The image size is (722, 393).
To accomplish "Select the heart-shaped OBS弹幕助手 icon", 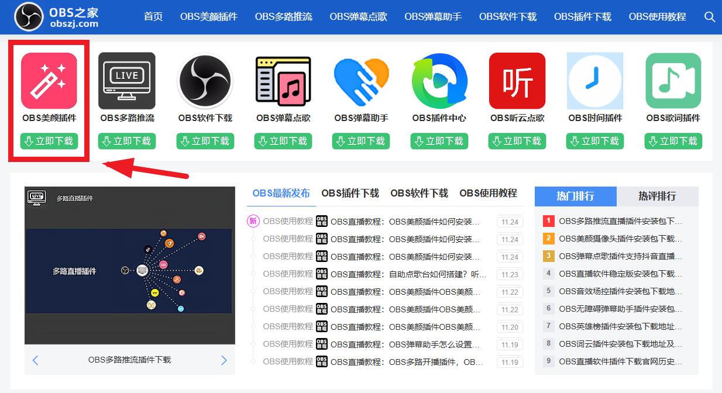I will coord(361,81).
